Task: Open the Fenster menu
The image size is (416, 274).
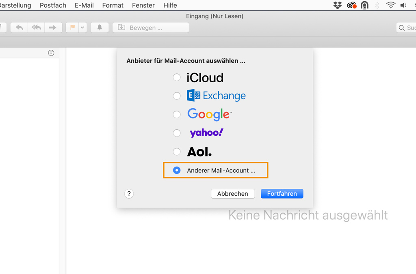Action: click(143, 5)
